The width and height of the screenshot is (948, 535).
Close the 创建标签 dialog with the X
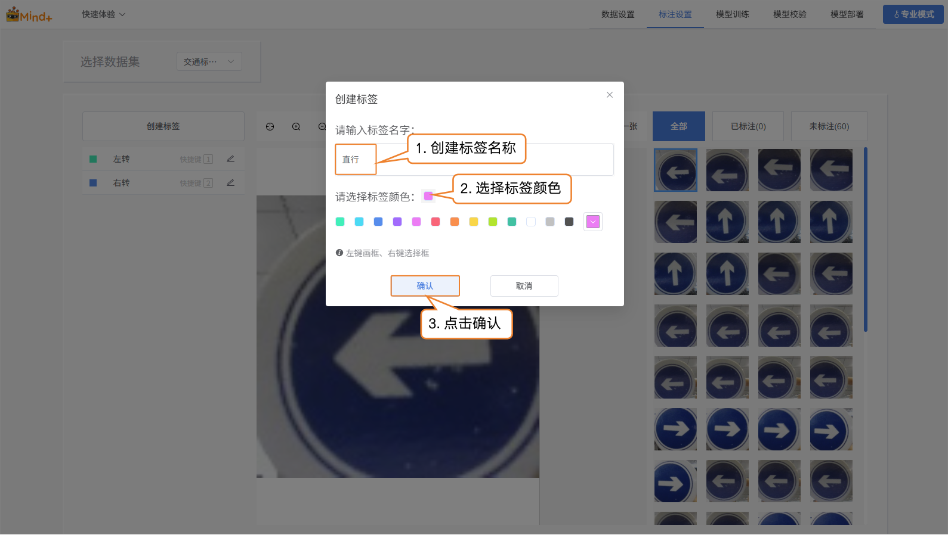pos(609,95)
